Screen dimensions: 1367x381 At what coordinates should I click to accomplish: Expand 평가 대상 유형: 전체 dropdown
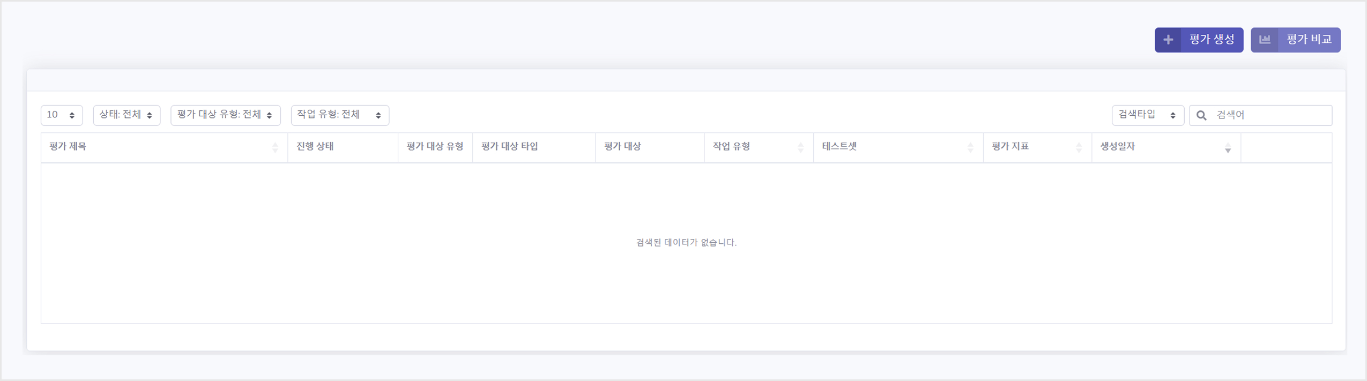click(x=225, y=115)
